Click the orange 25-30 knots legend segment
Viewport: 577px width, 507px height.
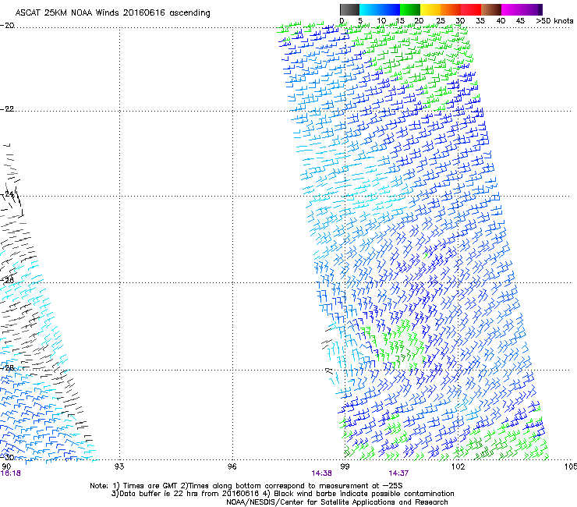451,9
